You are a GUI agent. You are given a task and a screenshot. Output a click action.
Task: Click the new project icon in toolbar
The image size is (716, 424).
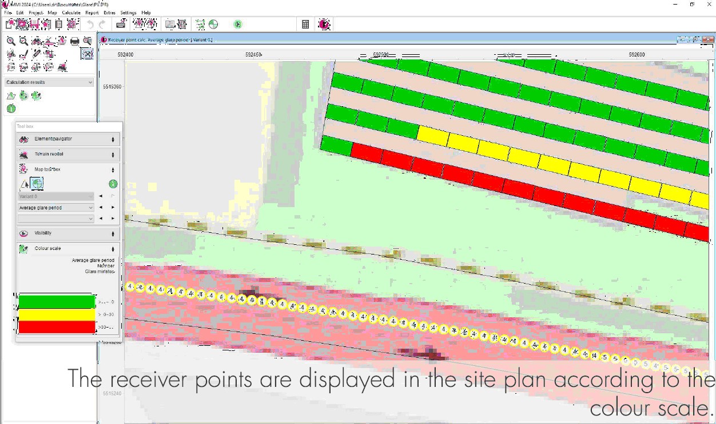pos(9,24)
